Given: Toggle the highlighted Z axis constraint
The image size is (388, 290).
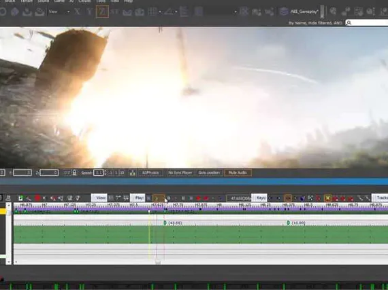Looking at the screenshot, I should click(102, 12).
